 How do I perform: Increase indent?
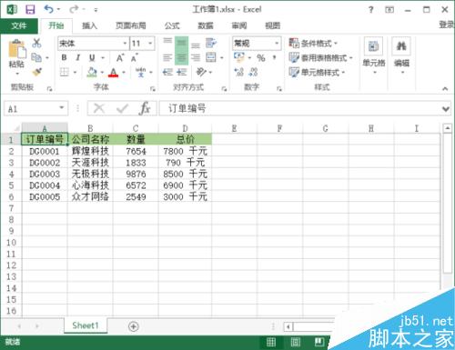pos(181,72)
